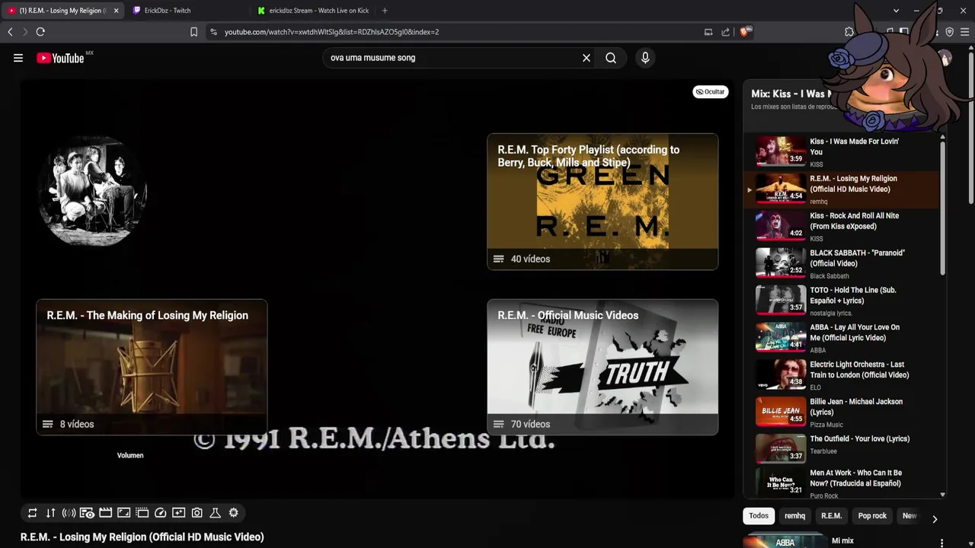Click the install-app icon in address bar

708,32
